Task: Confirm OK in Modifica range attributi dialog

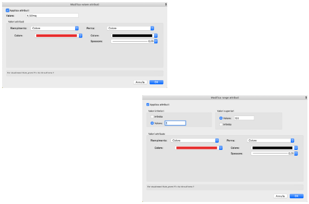Action: (296, 196)
